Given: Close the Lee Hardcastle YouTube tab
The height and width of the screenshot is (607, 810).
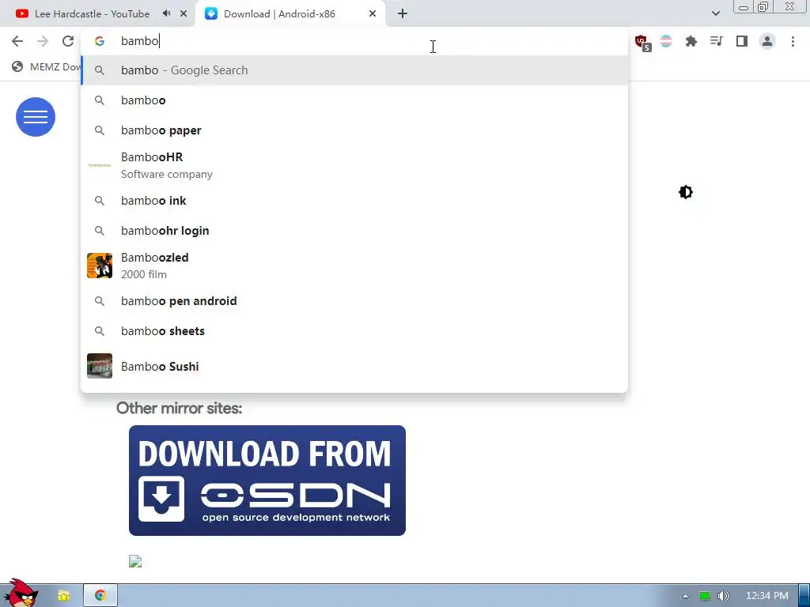Looking at the screenshot, I should click(x=184, y=14).
